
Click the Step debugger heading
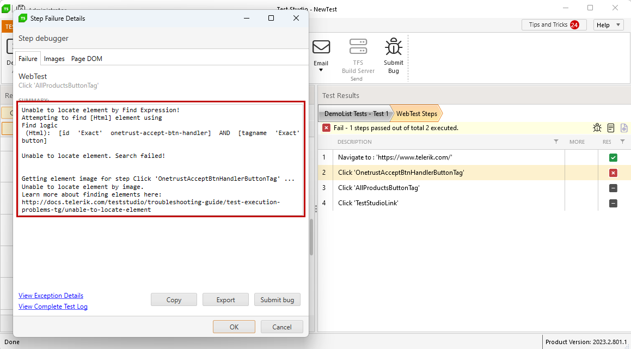(x=44, y=38)
